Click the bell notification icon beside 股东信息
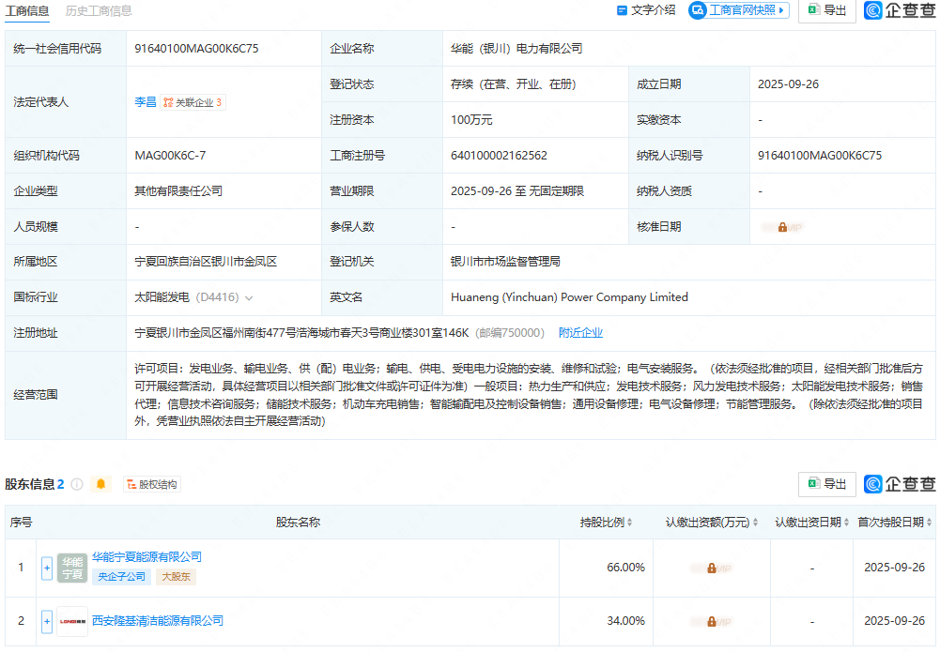This screenshot has height=652, width=940. (101, 484)
